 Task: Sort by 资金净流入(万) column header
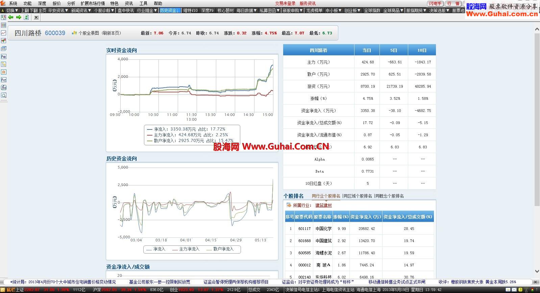(x=366, y=217)
